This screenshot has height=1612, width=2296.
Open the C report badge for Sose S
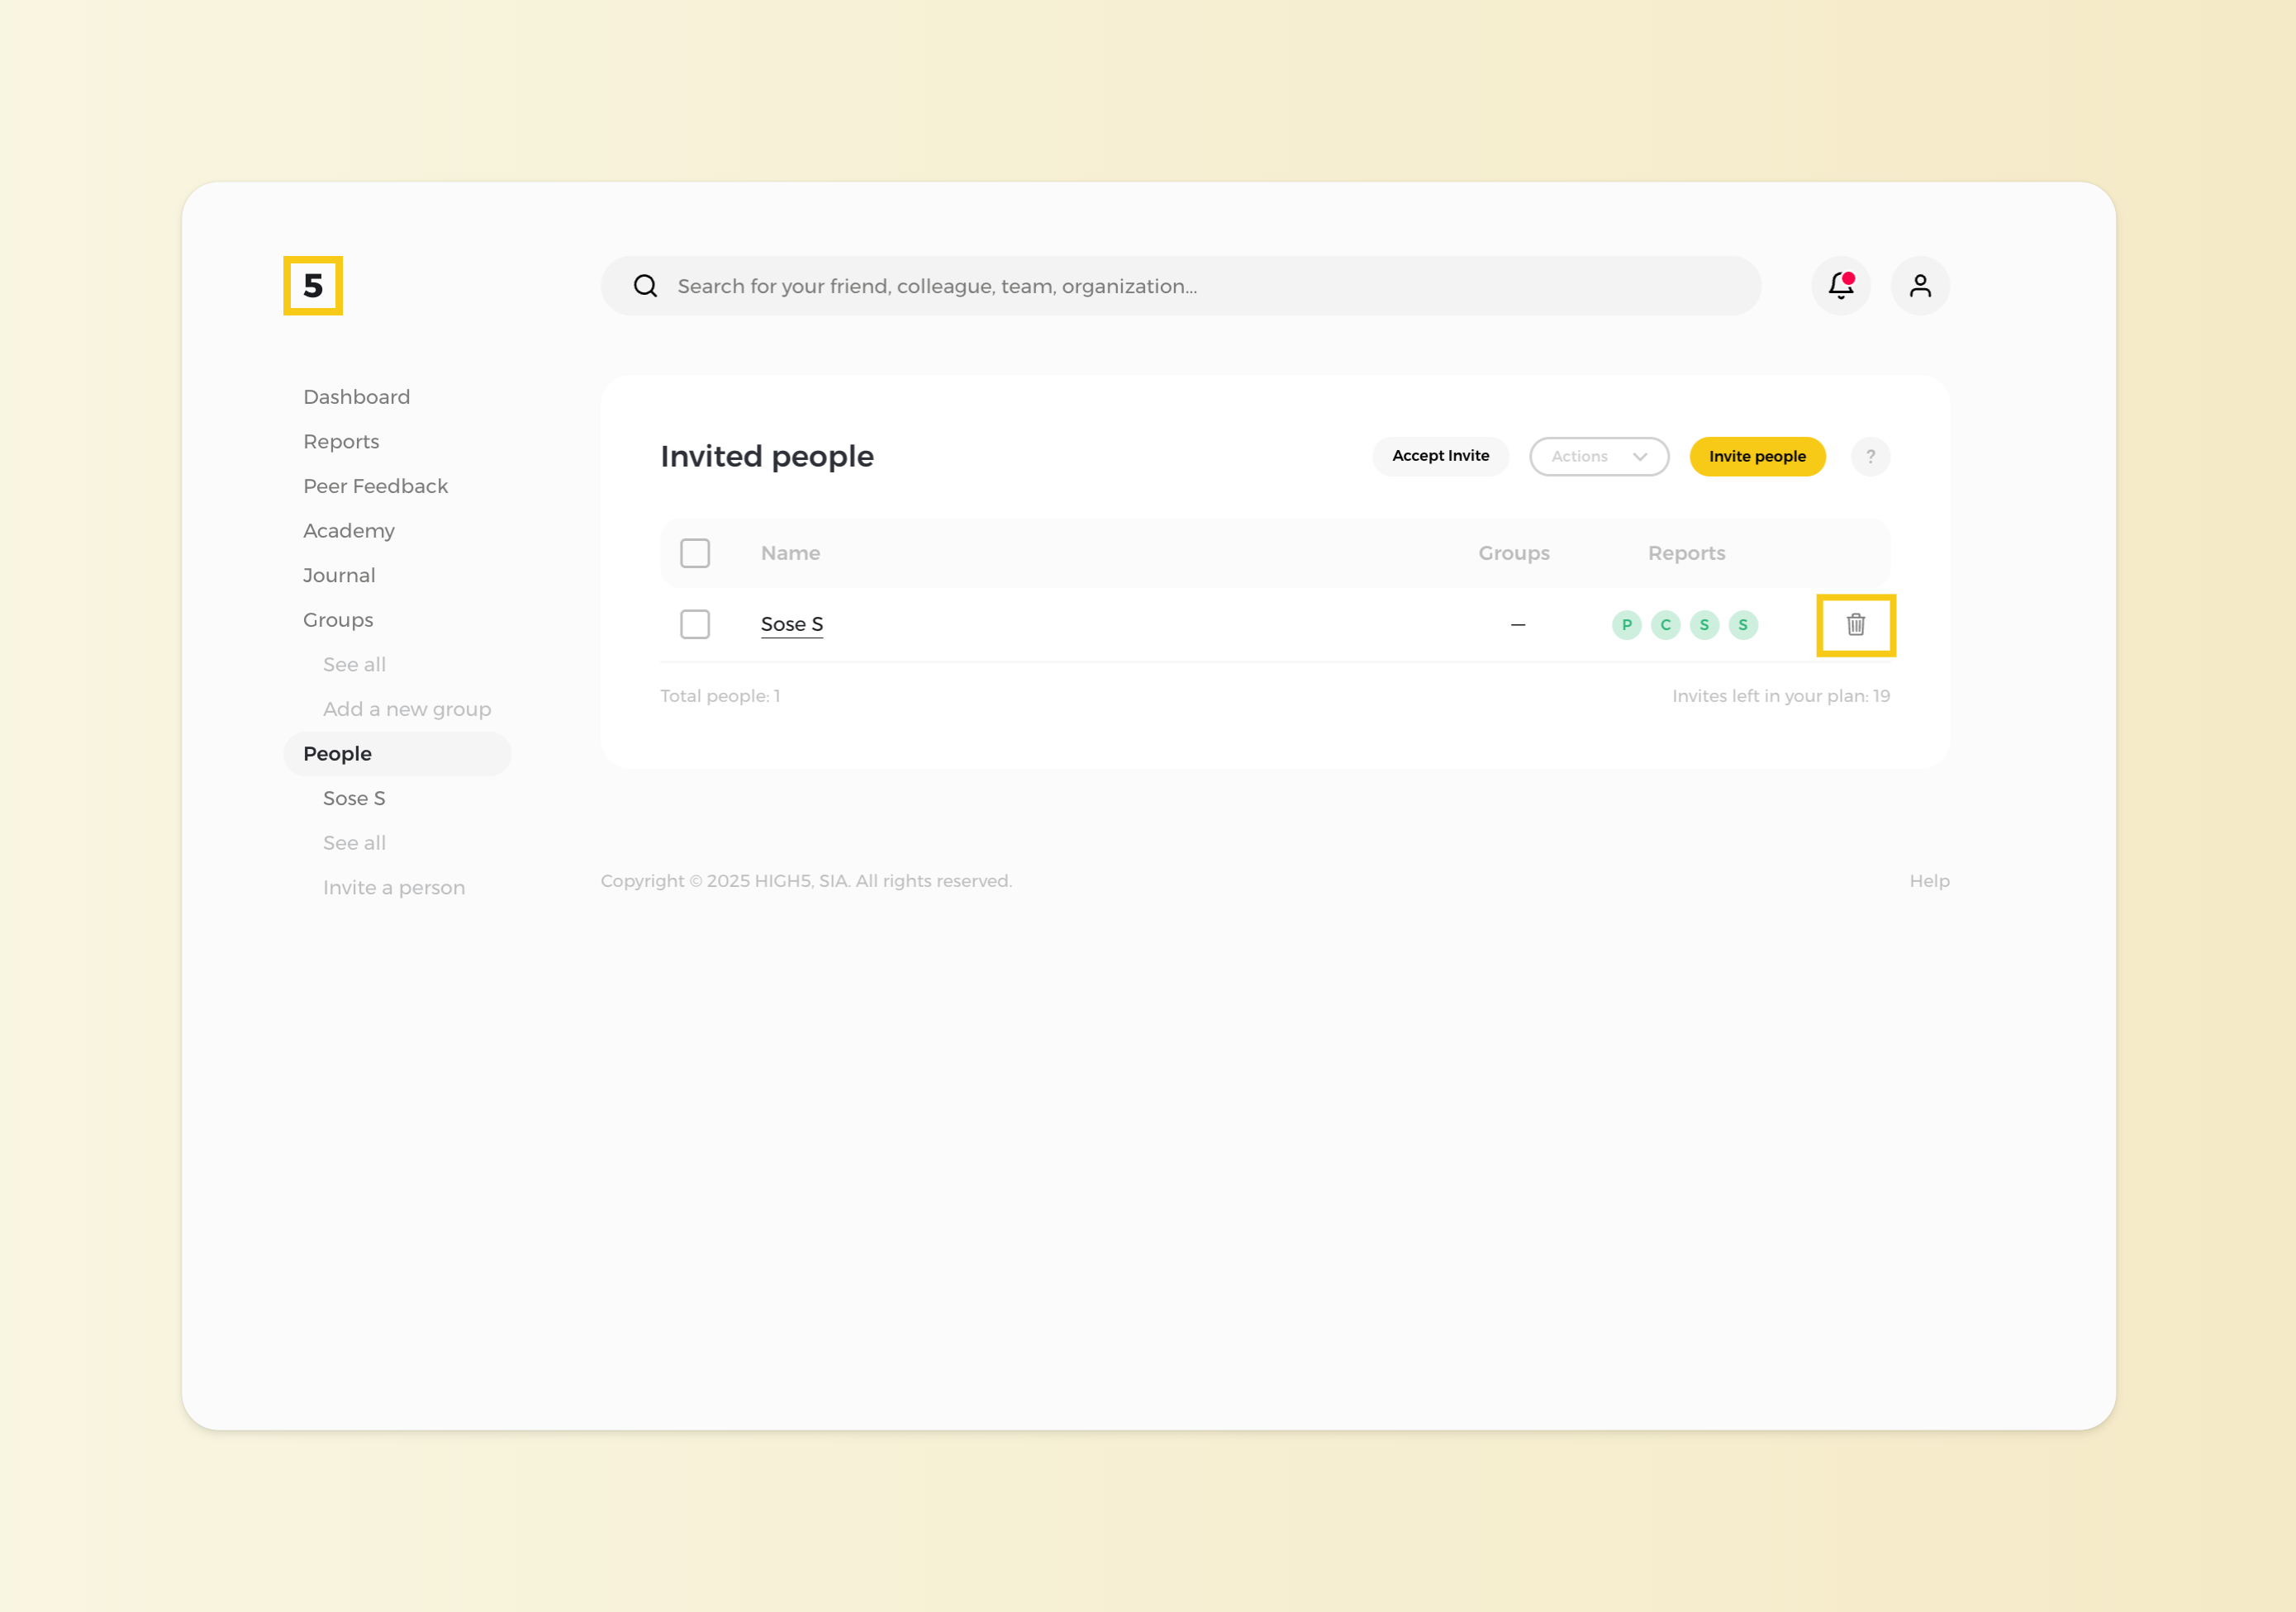(1665, 624)
